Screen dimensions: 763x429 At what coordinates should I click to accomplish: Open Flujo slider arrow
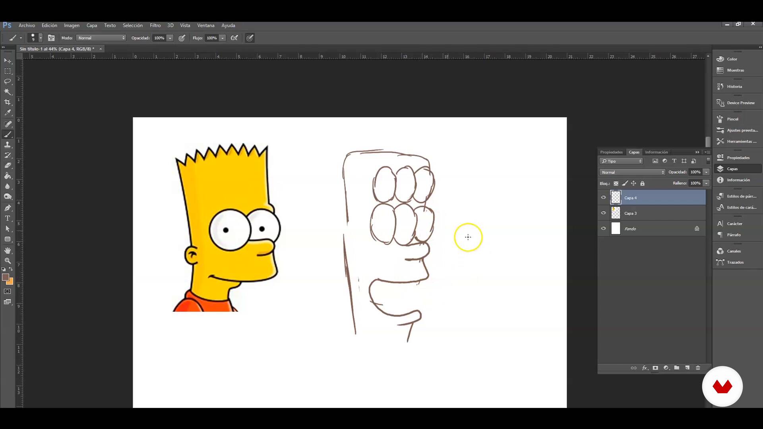coord(223,38)
